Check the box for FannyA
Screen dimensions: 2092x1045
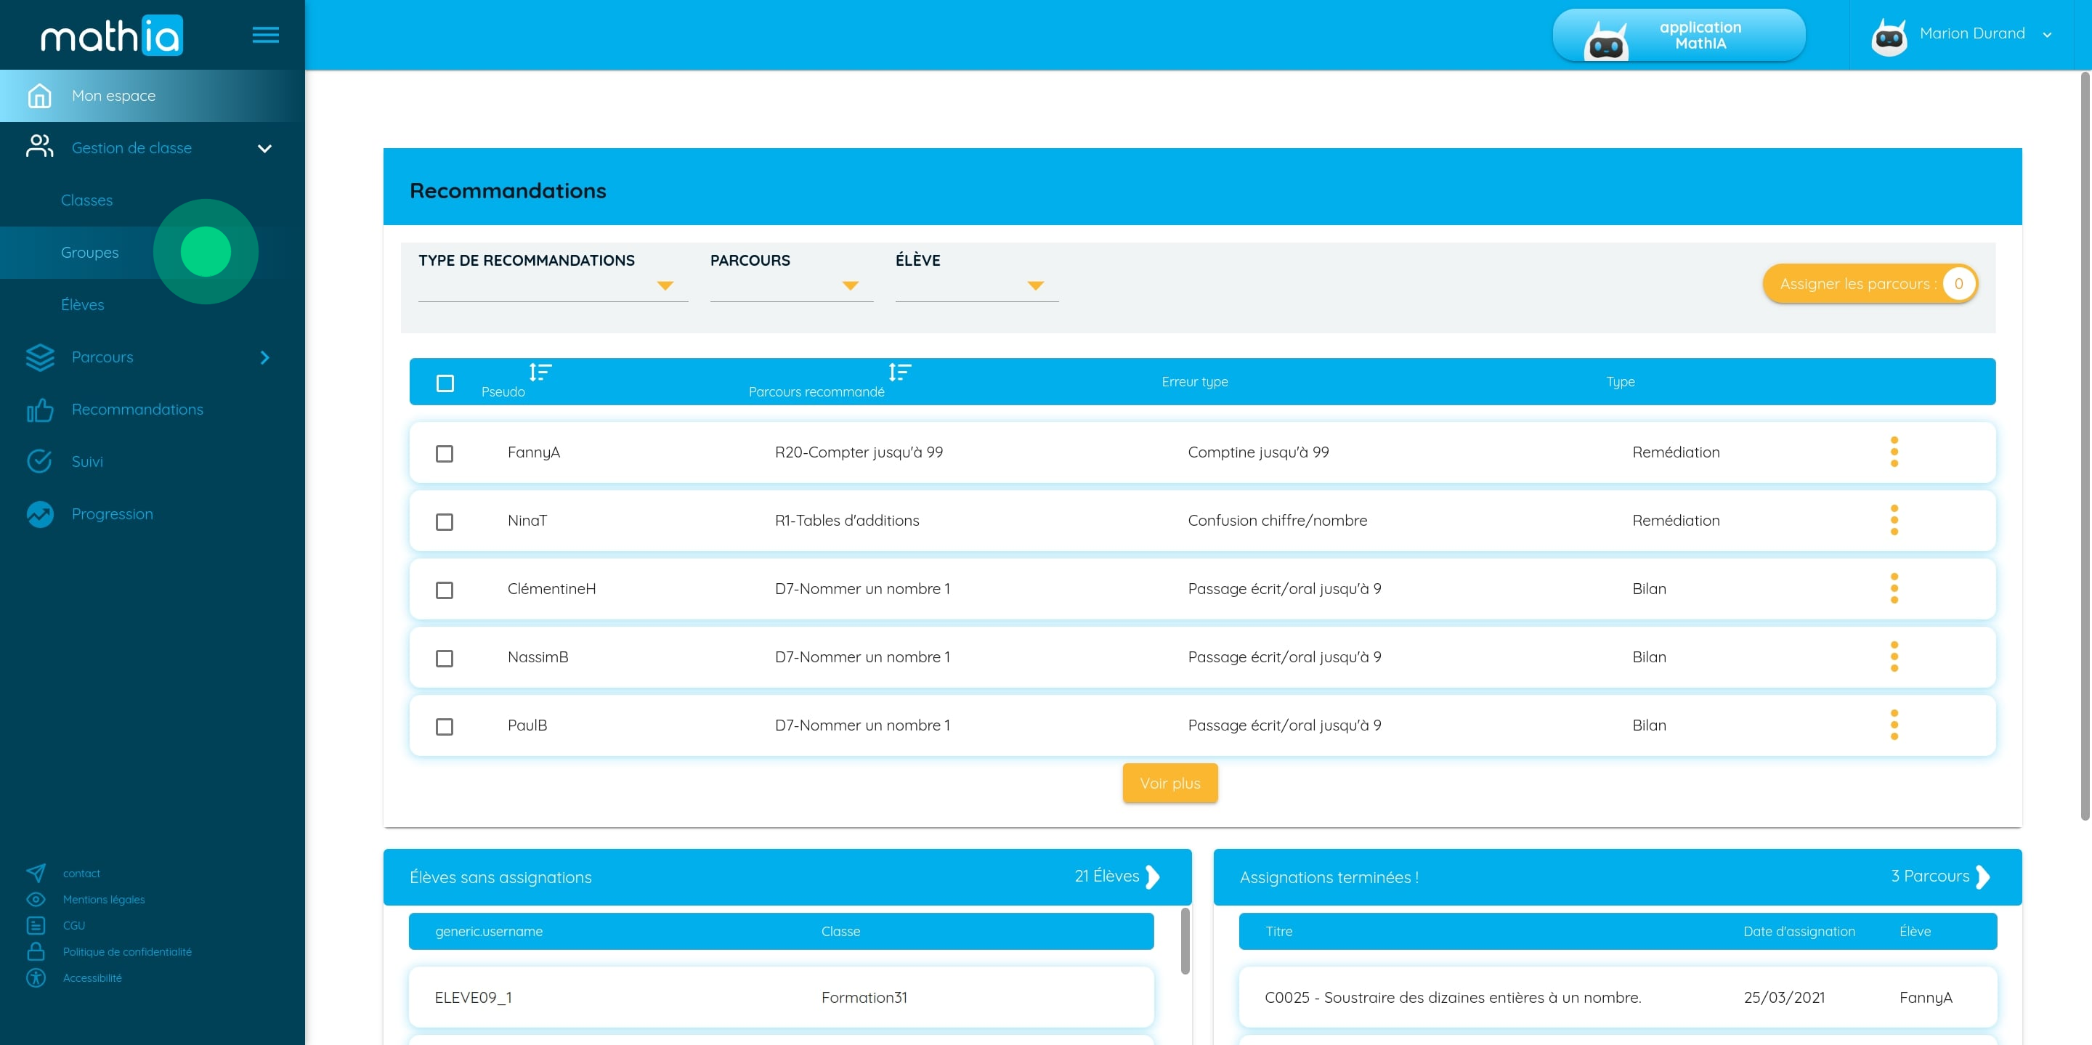pyautogui.click(x=445, y=454)
